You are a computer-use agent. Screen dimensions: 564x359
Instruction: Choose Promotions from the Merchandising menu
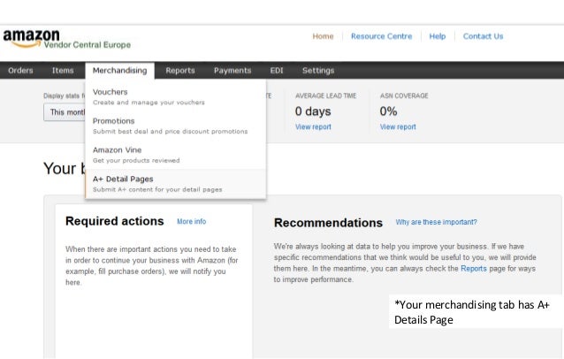[176, 126]
